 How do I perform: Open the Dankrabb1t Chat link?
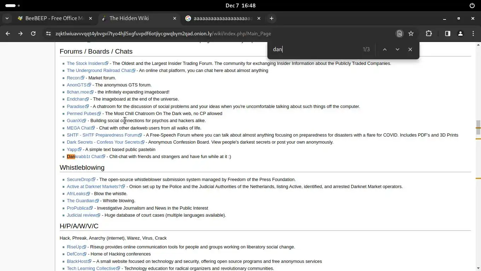pos(86,157)
